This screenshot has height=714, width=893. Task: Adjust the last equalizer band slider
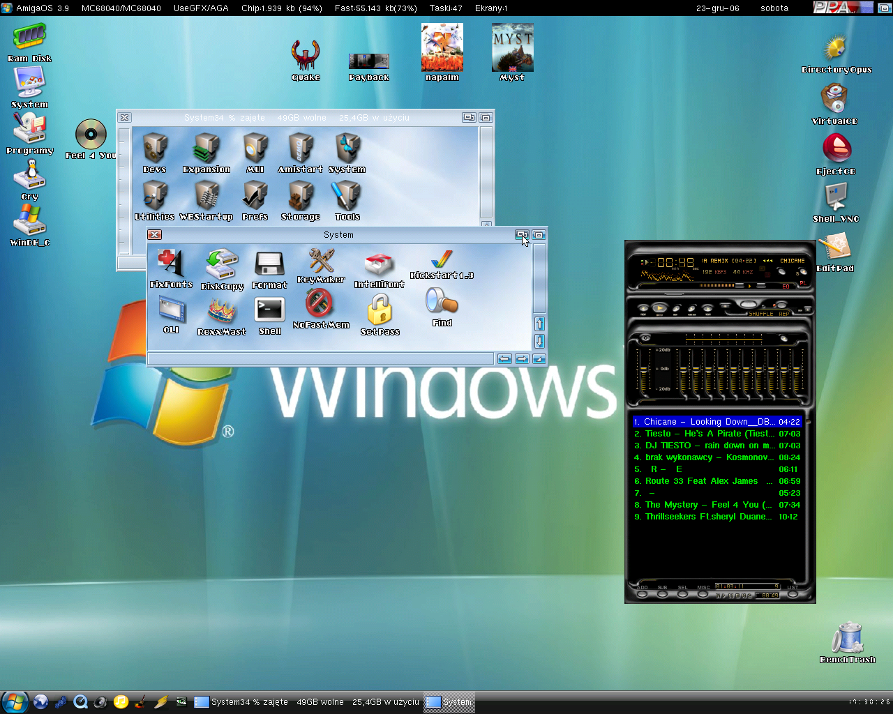click(795, 370)
